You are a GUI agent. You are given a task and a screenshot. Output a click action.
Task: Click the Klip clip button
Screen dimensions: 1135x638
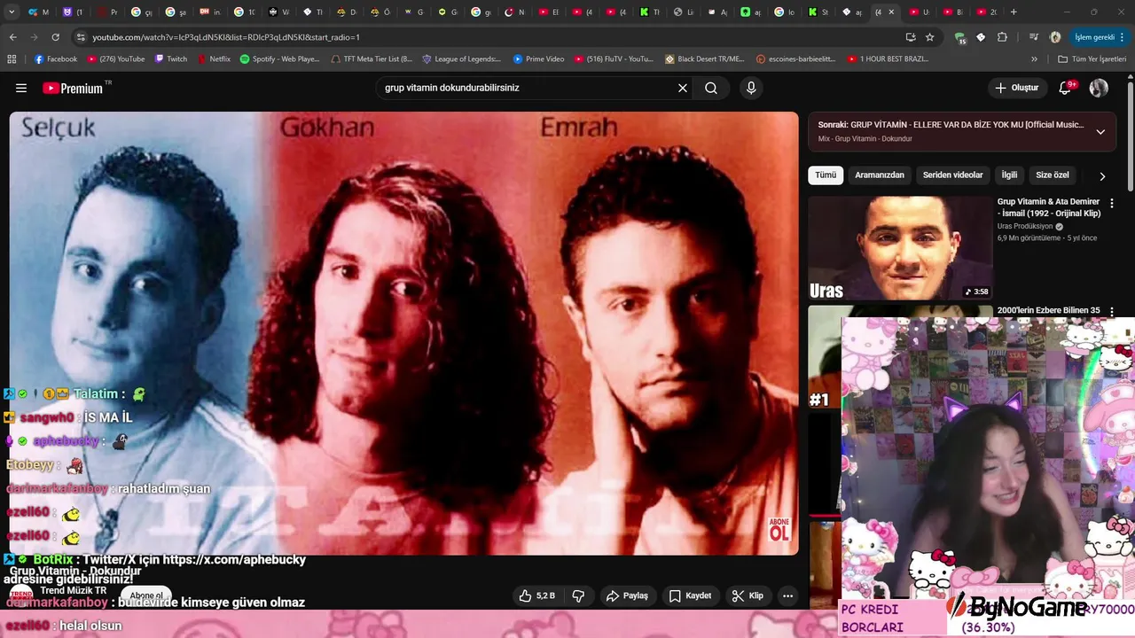tap(747, 595)
